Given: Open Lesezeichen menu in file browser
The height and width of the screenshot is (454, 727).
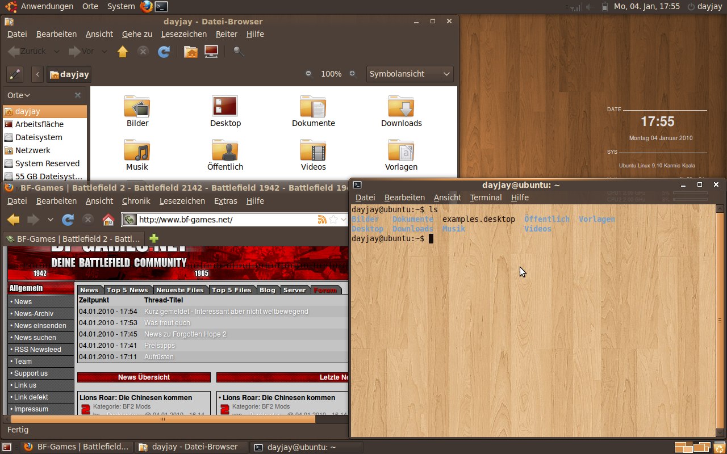Looking at the screenshot, I should [x=184, y=34].
